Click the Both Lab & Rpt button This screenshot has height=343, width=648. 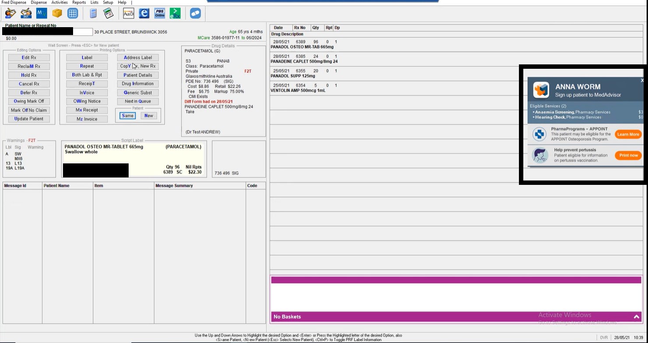click(87, 75)
